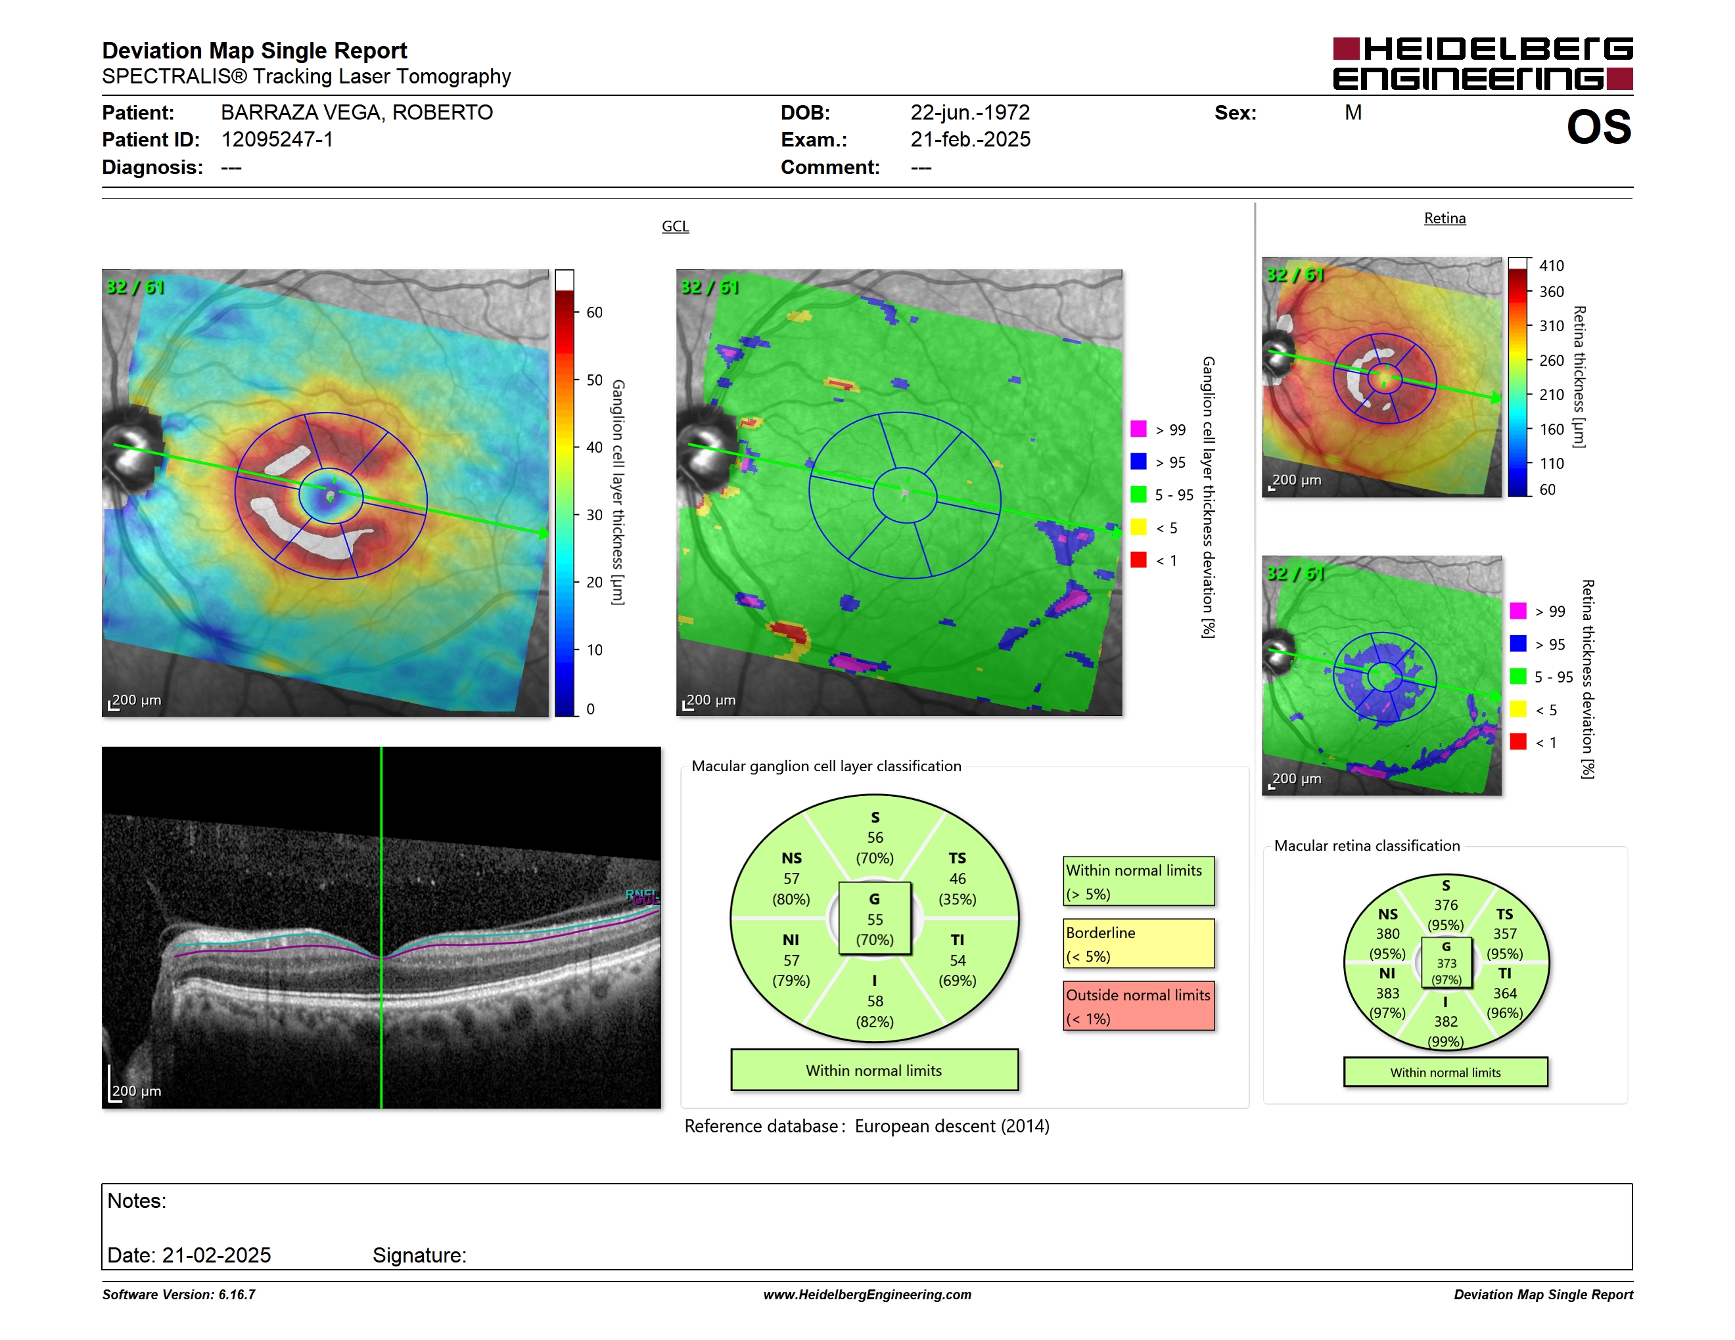
Task: Click GCL sector TI value 54
Action: [958, 960]
